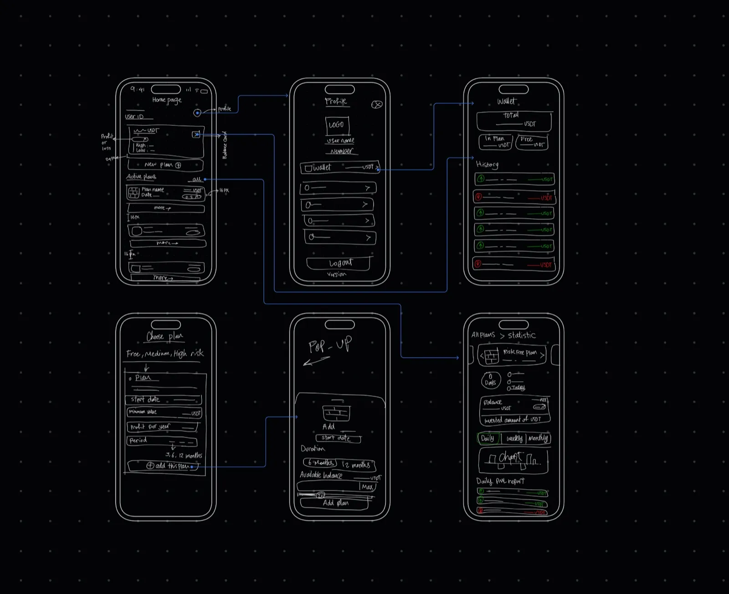Image resolution: width=729 pixels, height=594 pixels.
Task: Tap the 'Add plan' button in Pop-up
Action: 335,503
